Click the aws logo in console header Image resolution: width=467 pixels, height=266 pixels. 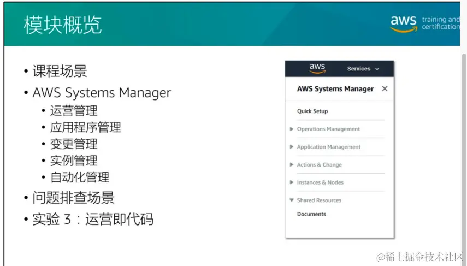pyautogui.click(x=317, y=68)
